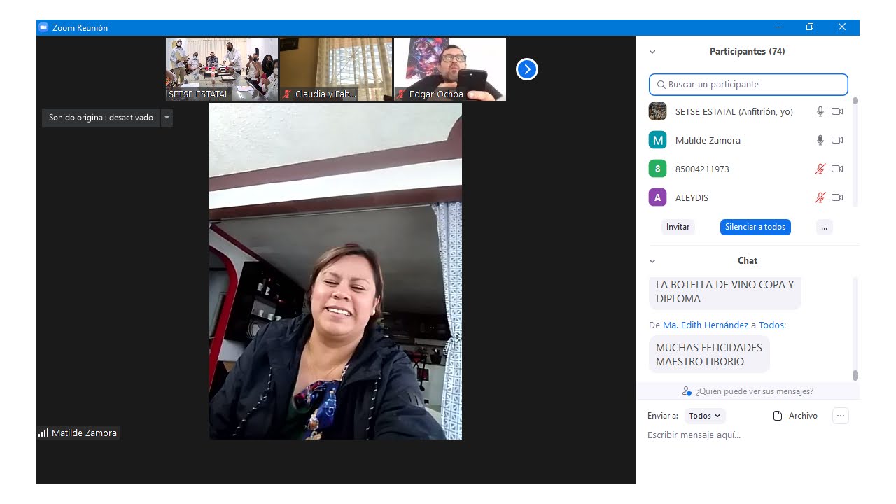Click the Chat header text
Screen dimensions: 896x504
click(748, 260)
